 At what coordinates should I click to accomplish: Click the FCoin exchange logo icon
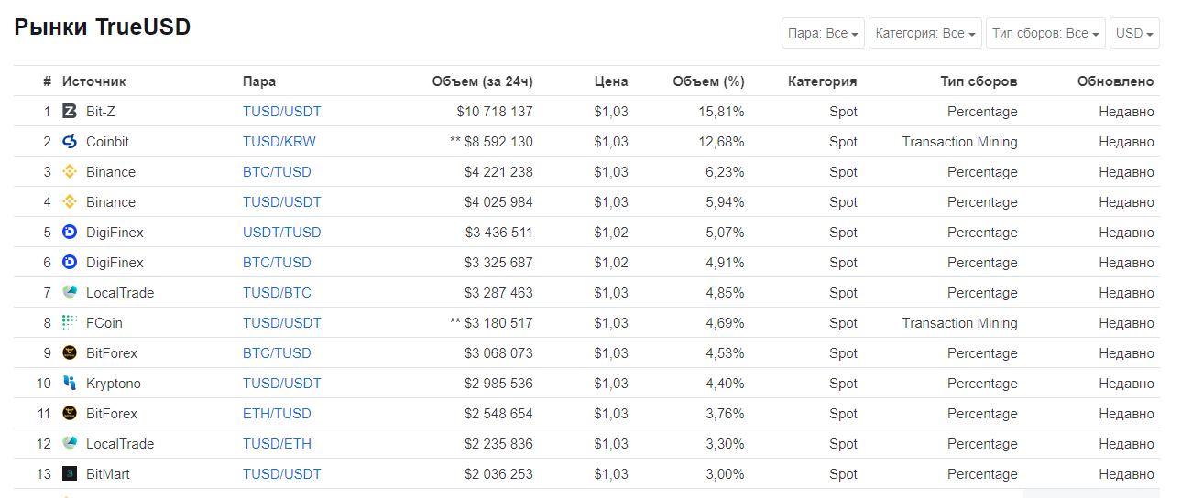click(69, 323)
